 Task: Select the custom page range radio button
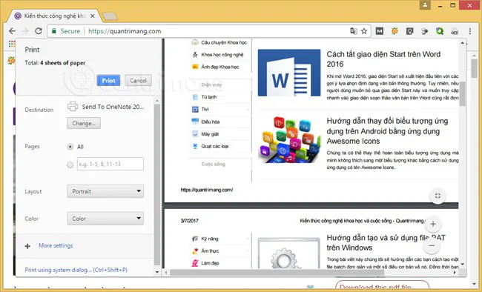click(x=70, y=165)
